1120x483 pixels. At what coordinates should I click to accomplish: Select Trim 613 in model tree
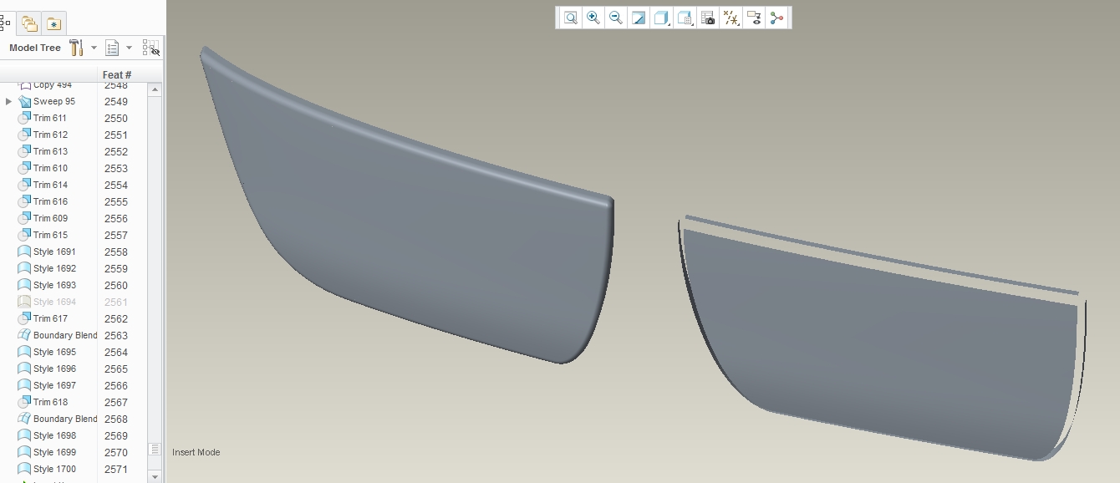tap(50, 151)
